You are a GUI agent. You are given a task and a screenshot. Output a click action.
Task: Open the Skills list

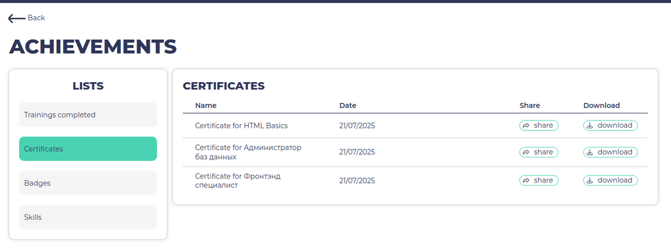88,217
